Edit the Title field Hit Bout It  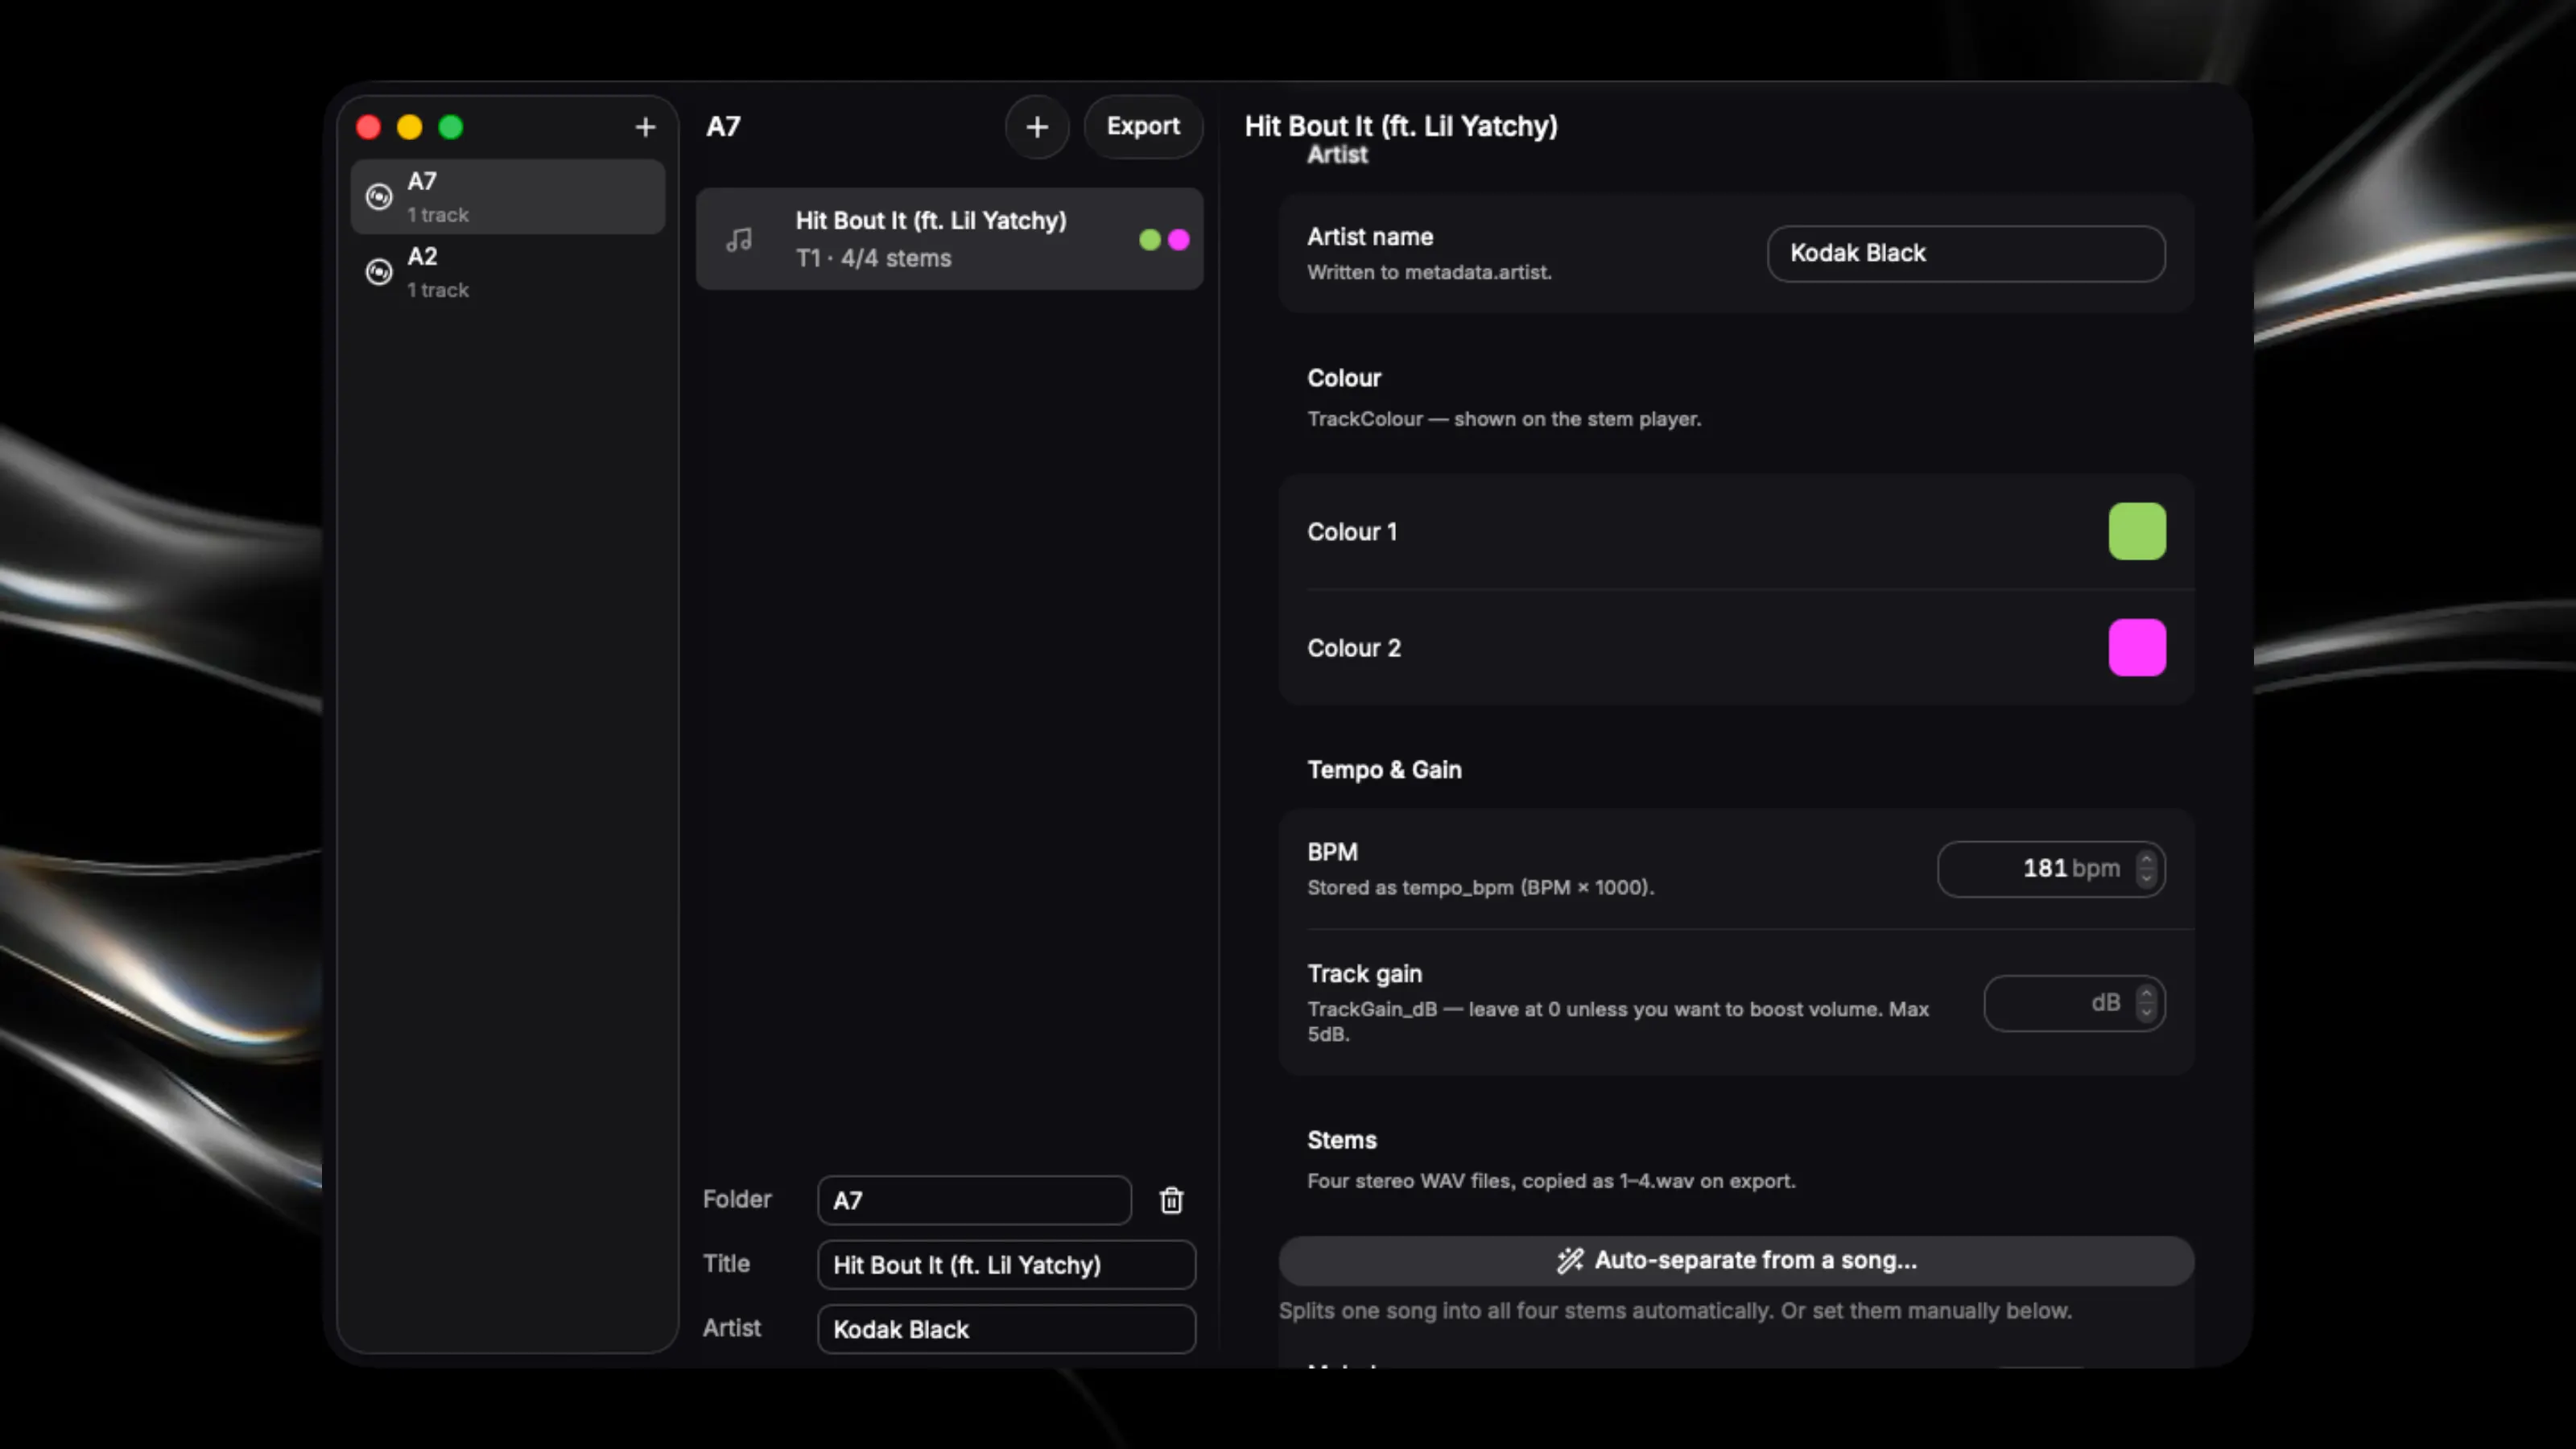click(x=1006, y=1265)
